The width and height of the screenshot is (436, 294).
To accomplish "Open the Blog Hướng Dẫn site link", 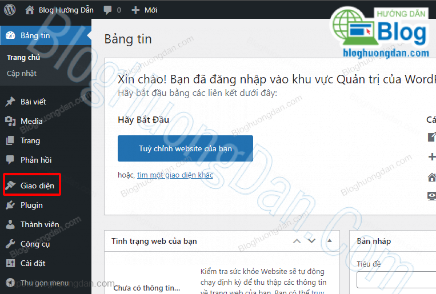I will [x=66, y=10].
